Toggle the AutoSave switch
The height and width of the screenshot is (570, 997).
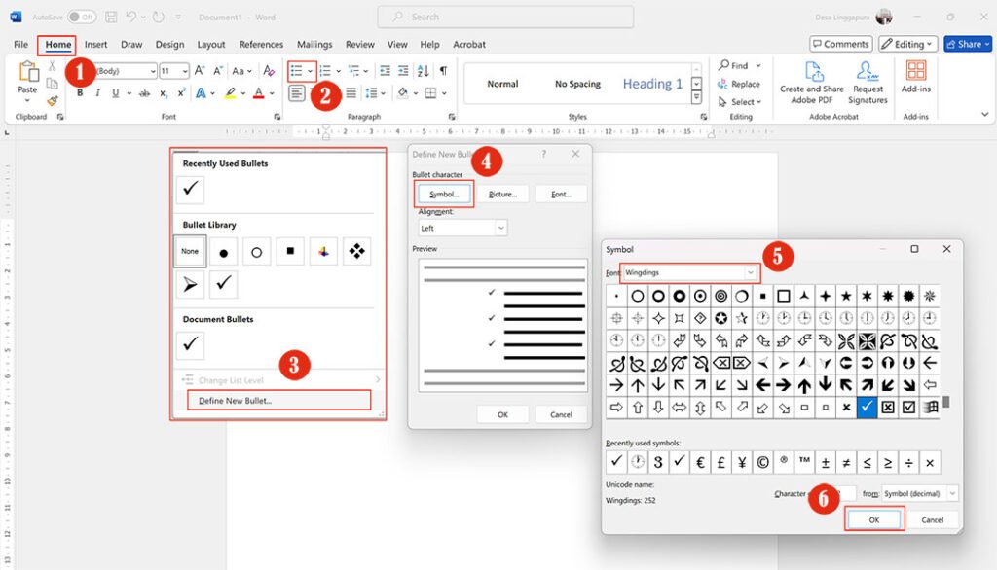pyautogui.click(x=82, y=17)
